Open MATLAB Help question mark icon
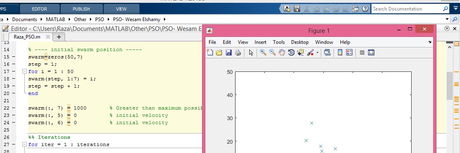Viewport: 460px width, 153px height. pos(365,9)
